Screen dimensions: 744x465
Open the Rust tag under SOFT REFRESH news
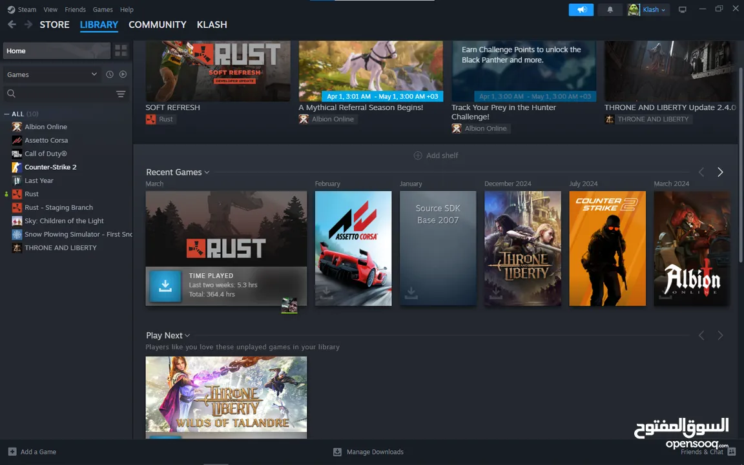(x=160, y=119)
